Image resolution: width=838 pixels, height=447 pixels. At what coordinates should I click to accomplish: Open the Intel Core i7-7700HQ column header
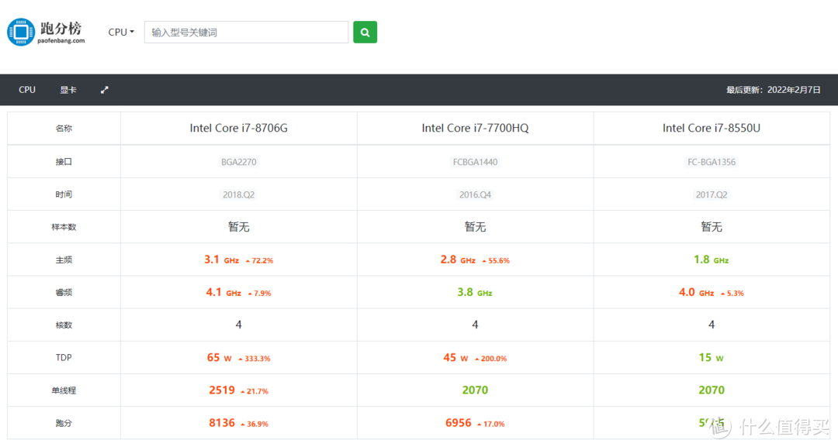(x=475, y=128)
